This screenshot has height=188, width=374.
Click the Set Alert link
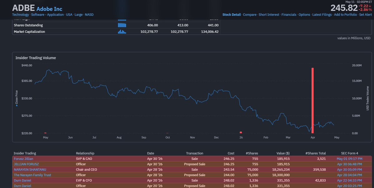point(365,15)
